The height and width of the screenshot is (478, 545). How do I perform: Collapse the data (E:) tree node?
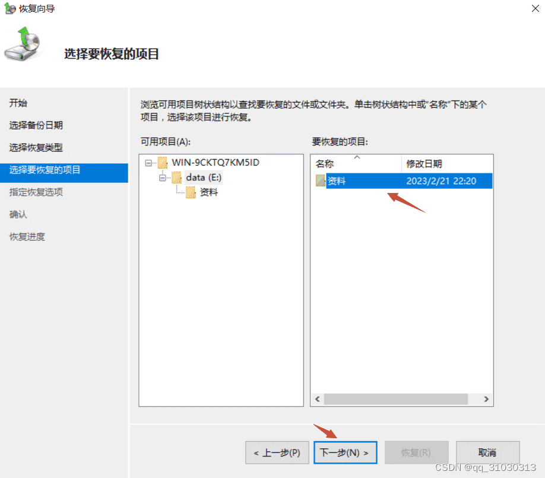tap(162, 178)
